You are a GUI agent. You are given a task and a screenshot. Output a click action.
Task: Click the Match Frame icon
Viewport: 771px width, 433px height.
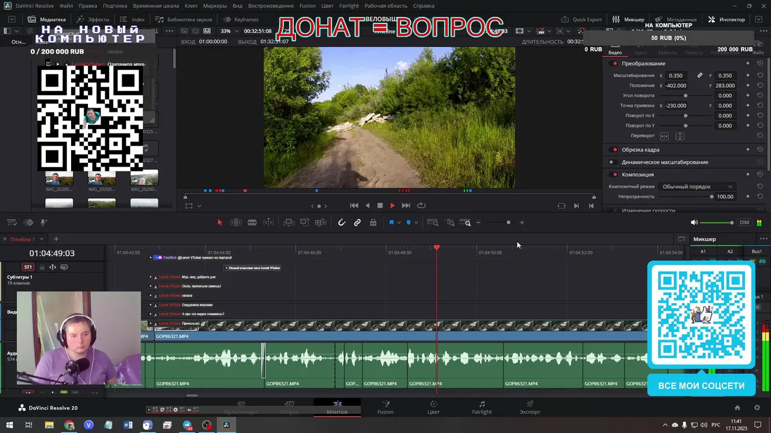pyautogui.click(x=561, y=206)
